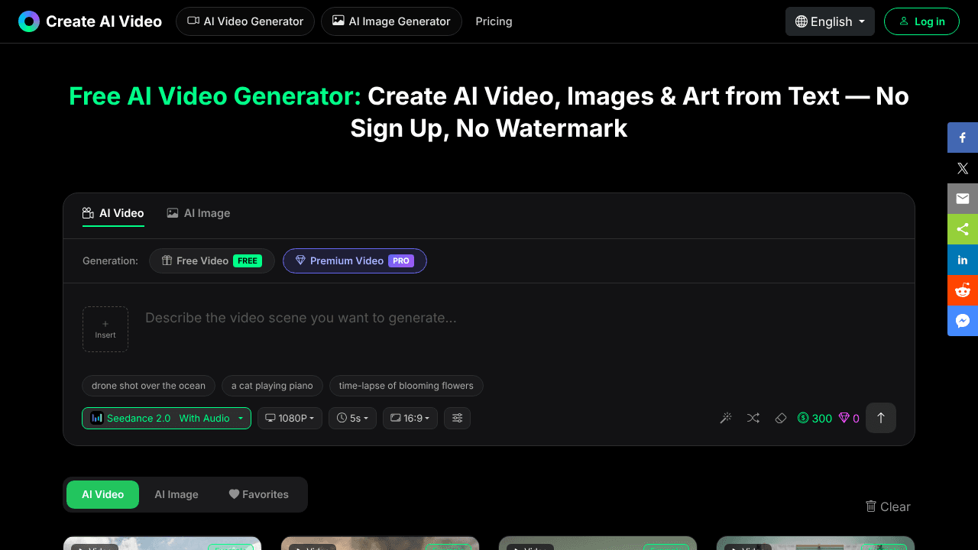Open AI Image Generator from top nav
This screenshot has height=550, width=978.
click(x=391, y=21)
